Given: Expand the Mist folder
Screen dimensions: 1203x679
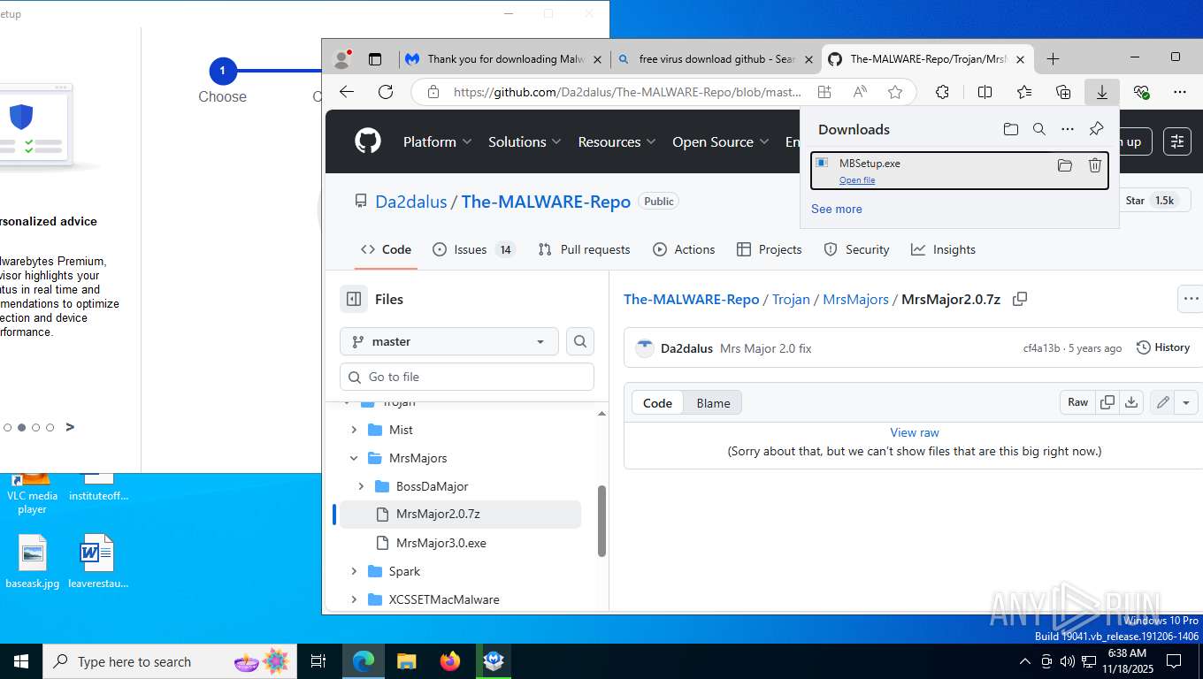Looking at the screenshot, I should 354,430.
